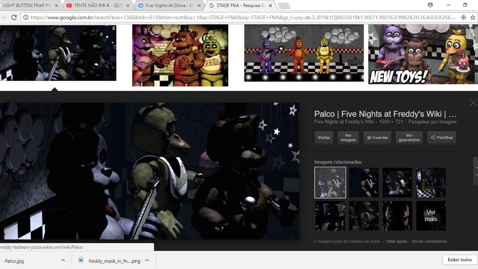Click the Ver guardados button
478x269 pixels.
tap(409, 137)
